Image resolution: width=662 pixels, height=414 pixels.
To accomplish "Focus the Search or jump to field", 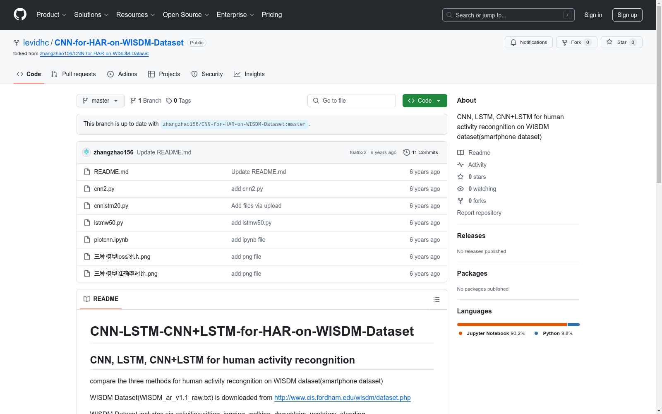I will pyautogui.click(x=508, y=15).
